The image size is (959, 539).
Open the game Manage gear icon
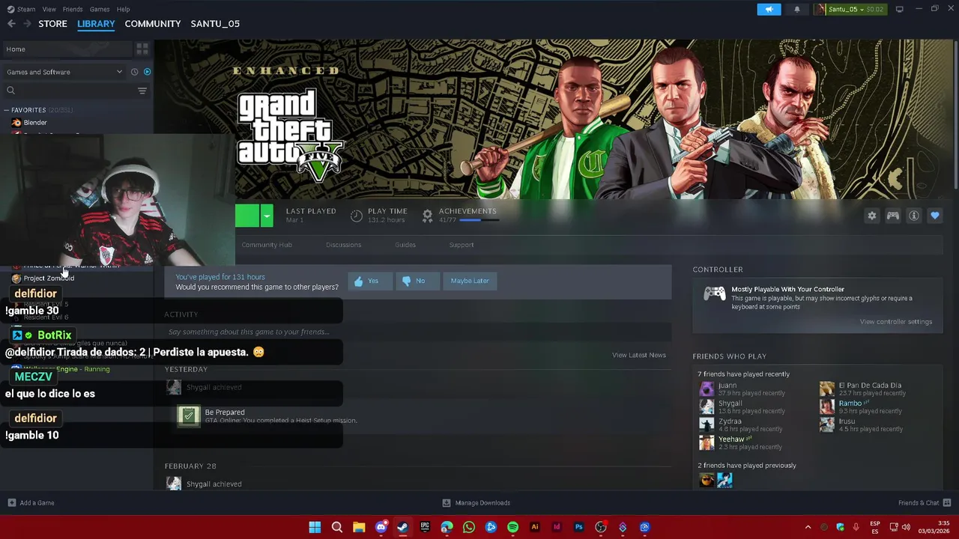[872, 216]
